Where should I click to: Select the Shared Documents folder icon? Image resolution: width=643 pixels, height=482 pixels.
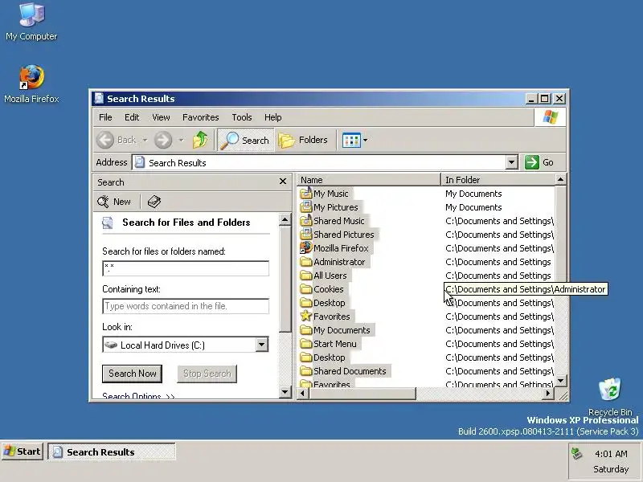(x=306, y=371)
